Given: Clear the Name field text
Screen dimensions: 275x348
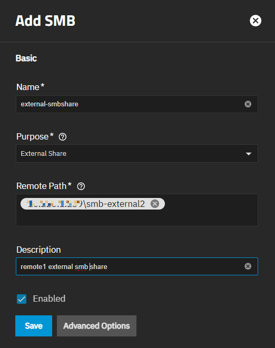Looking at the screenshot, I should (248, 104).
